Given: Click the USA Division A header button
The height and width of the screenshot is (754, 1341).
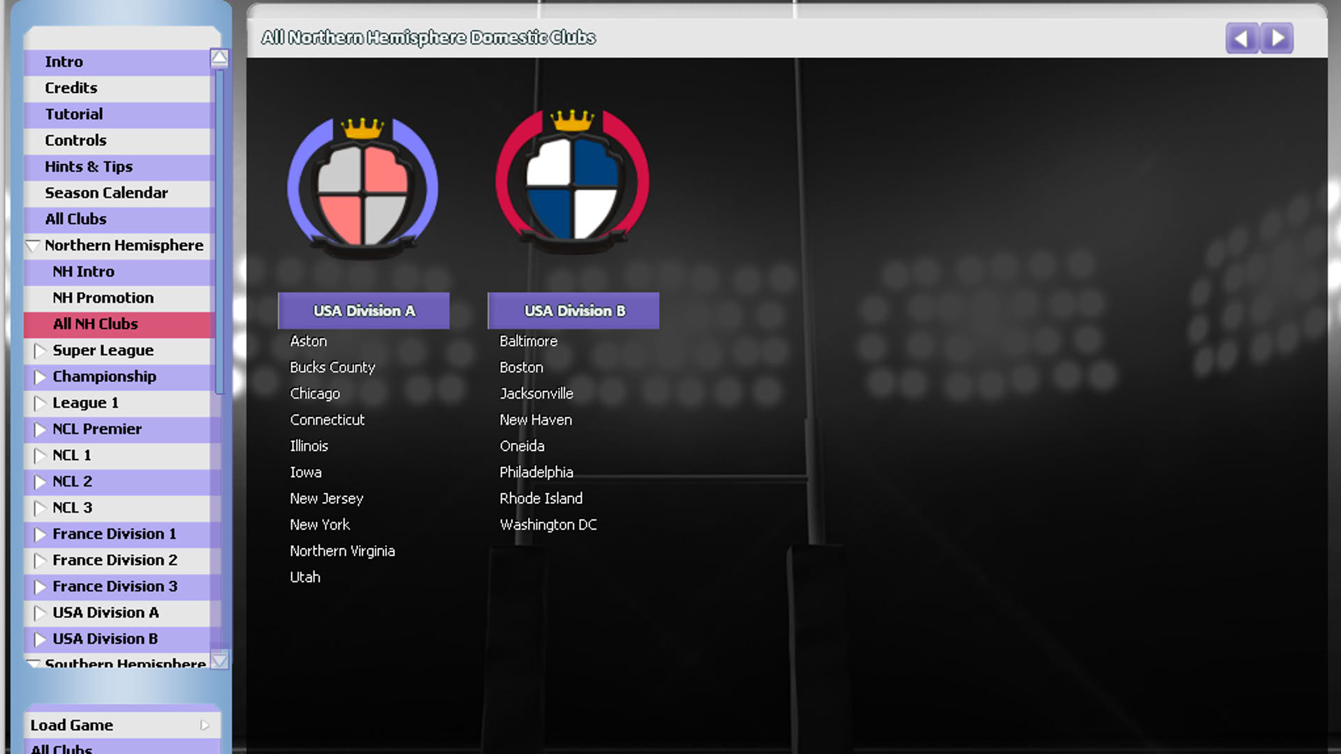Looking at the screenshot, I should pyautogui.click(x=364, y=311).
